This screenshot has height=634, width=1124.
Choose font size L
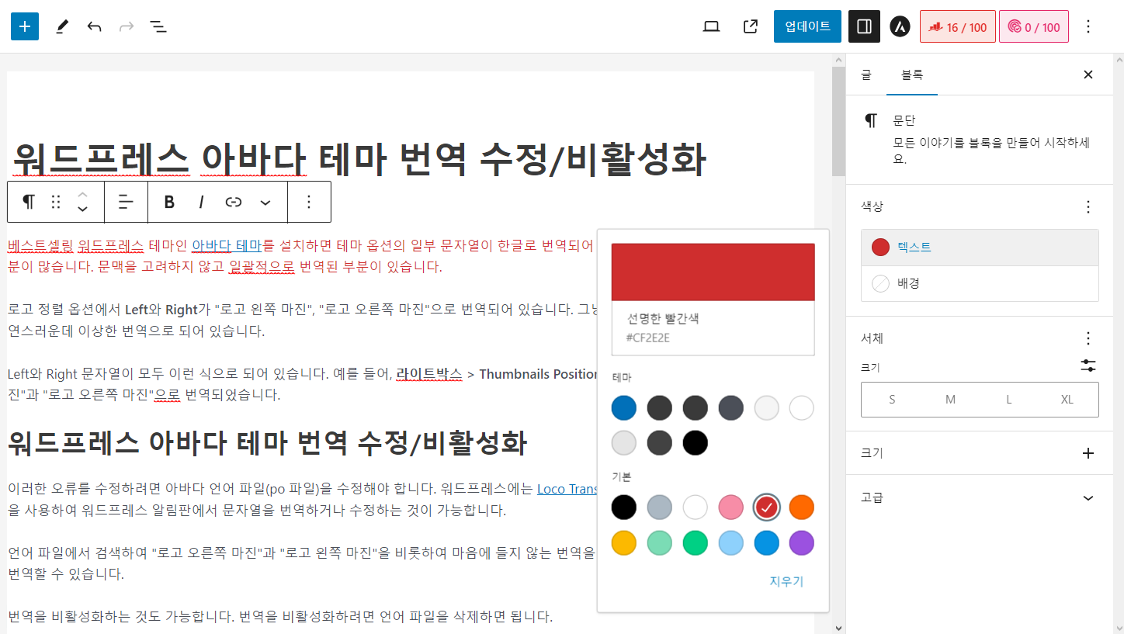coord(1009,400)
